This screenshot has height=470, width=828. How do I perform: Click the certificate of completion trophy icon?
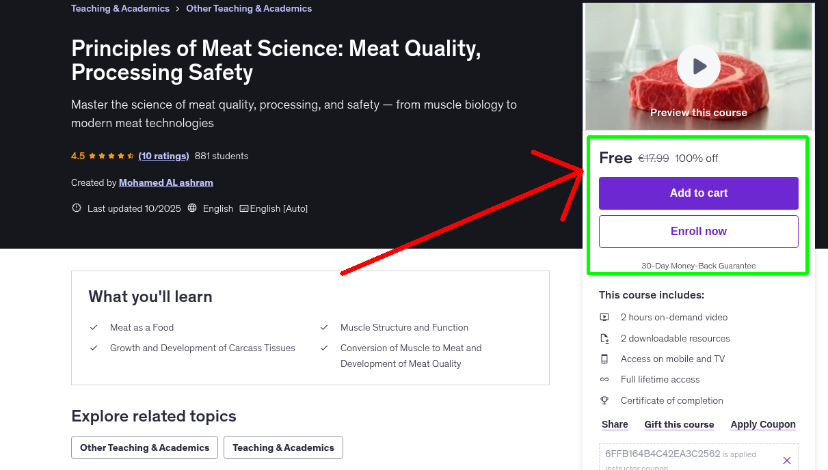point(604,400)
